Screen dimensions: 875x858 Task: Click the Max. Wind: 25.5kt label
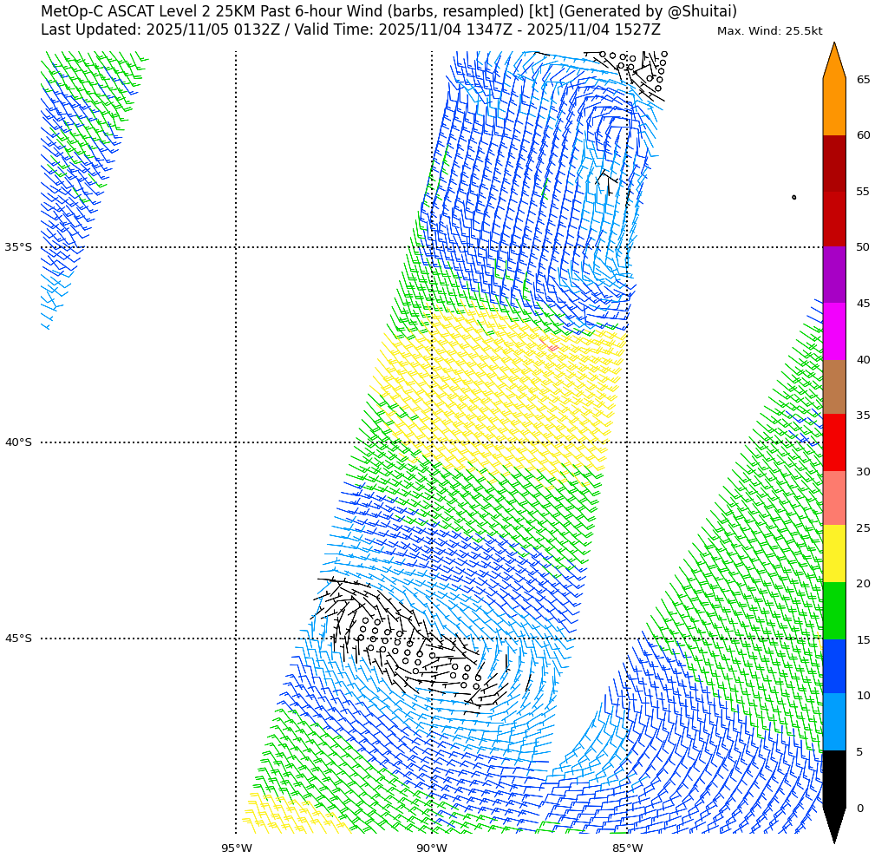769,31
